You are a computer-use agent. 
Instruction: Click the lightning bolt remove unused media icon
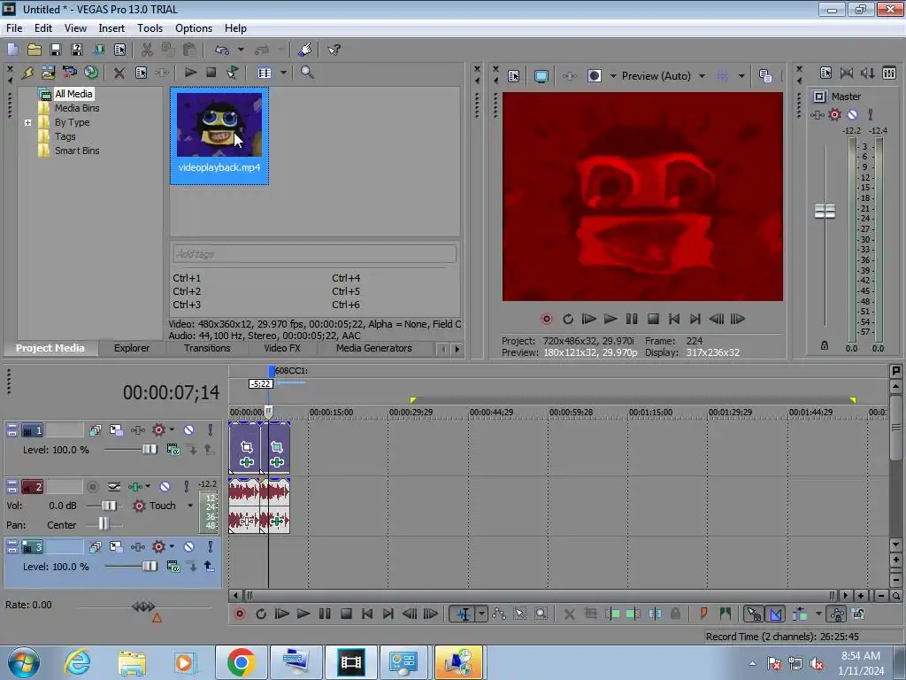[x=27, y=73]
